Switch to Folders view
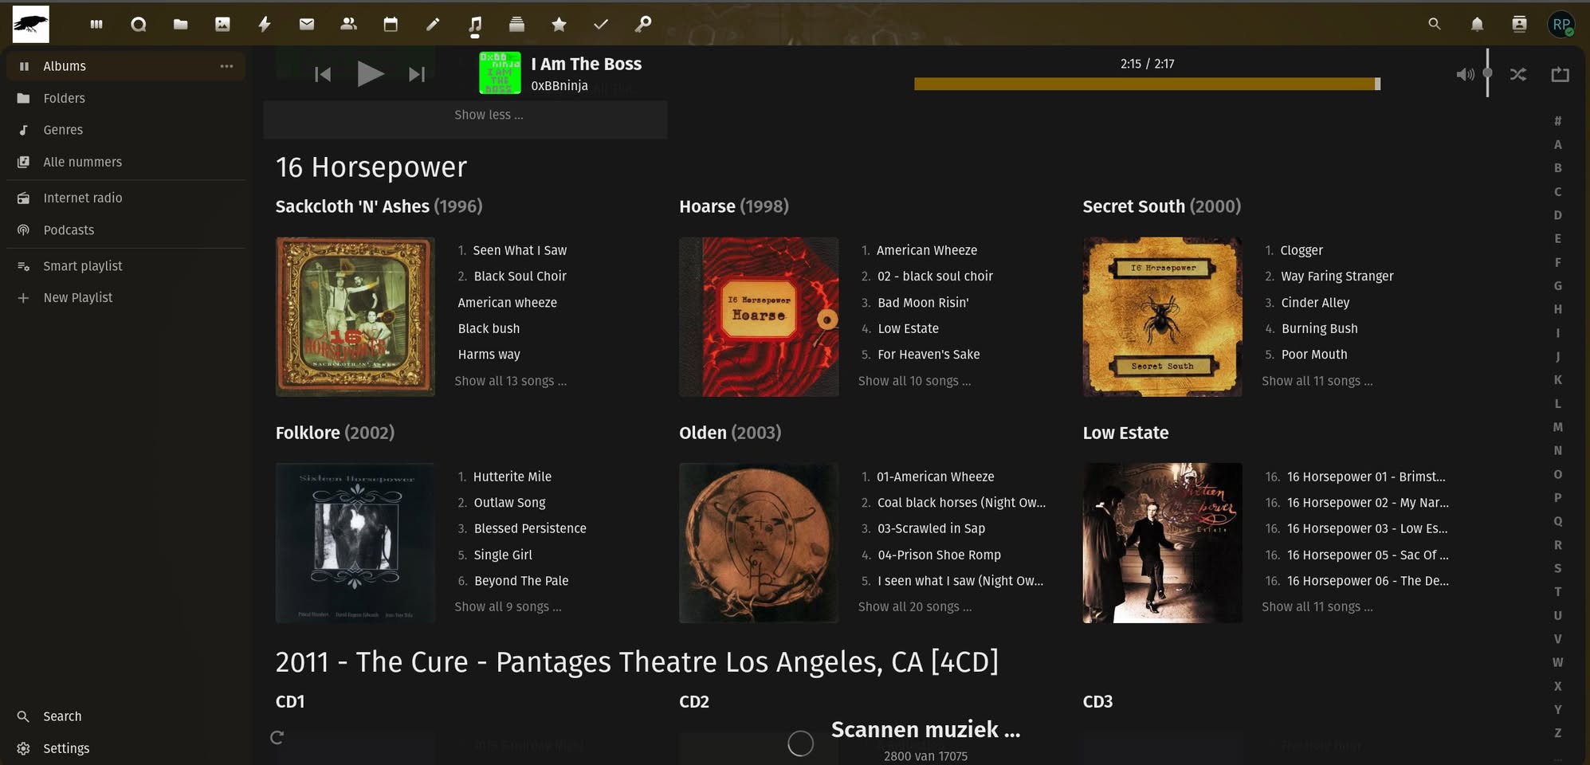The height and width of the screenshot is (765, 1590). [x=126, y=98]
